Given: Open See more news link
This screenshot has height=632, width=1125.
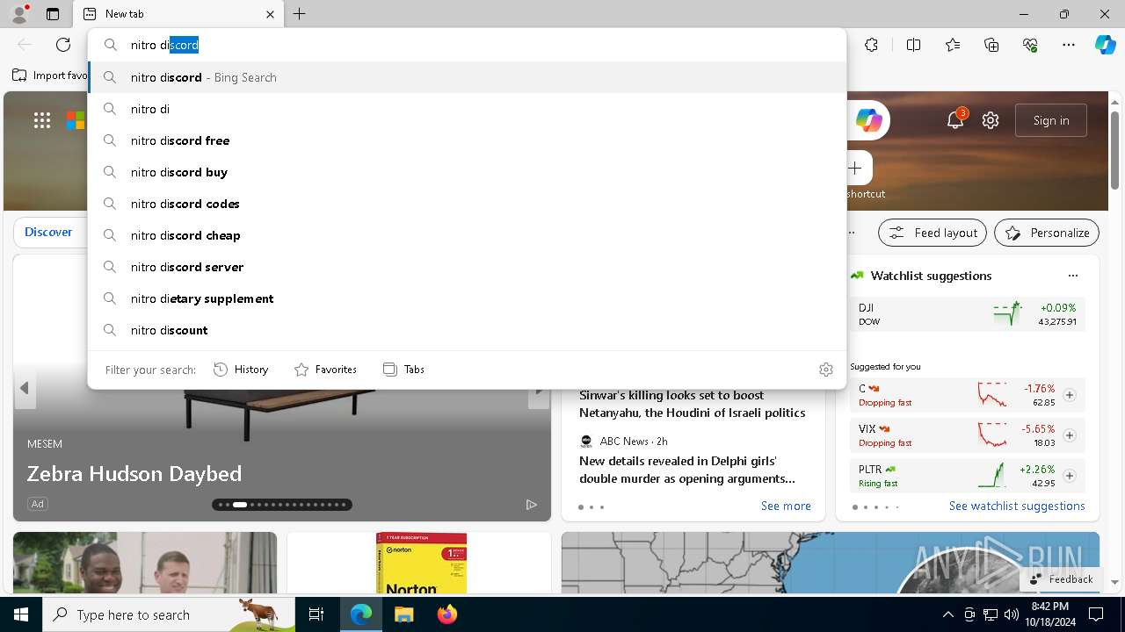Looking at the screenshot, I should 786,506.
